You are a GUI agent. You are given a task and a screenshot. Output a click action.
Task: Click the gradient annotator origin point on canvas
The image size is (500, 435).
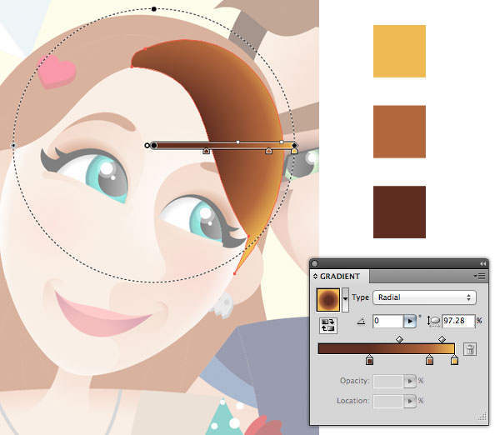[x=154, y=146]
